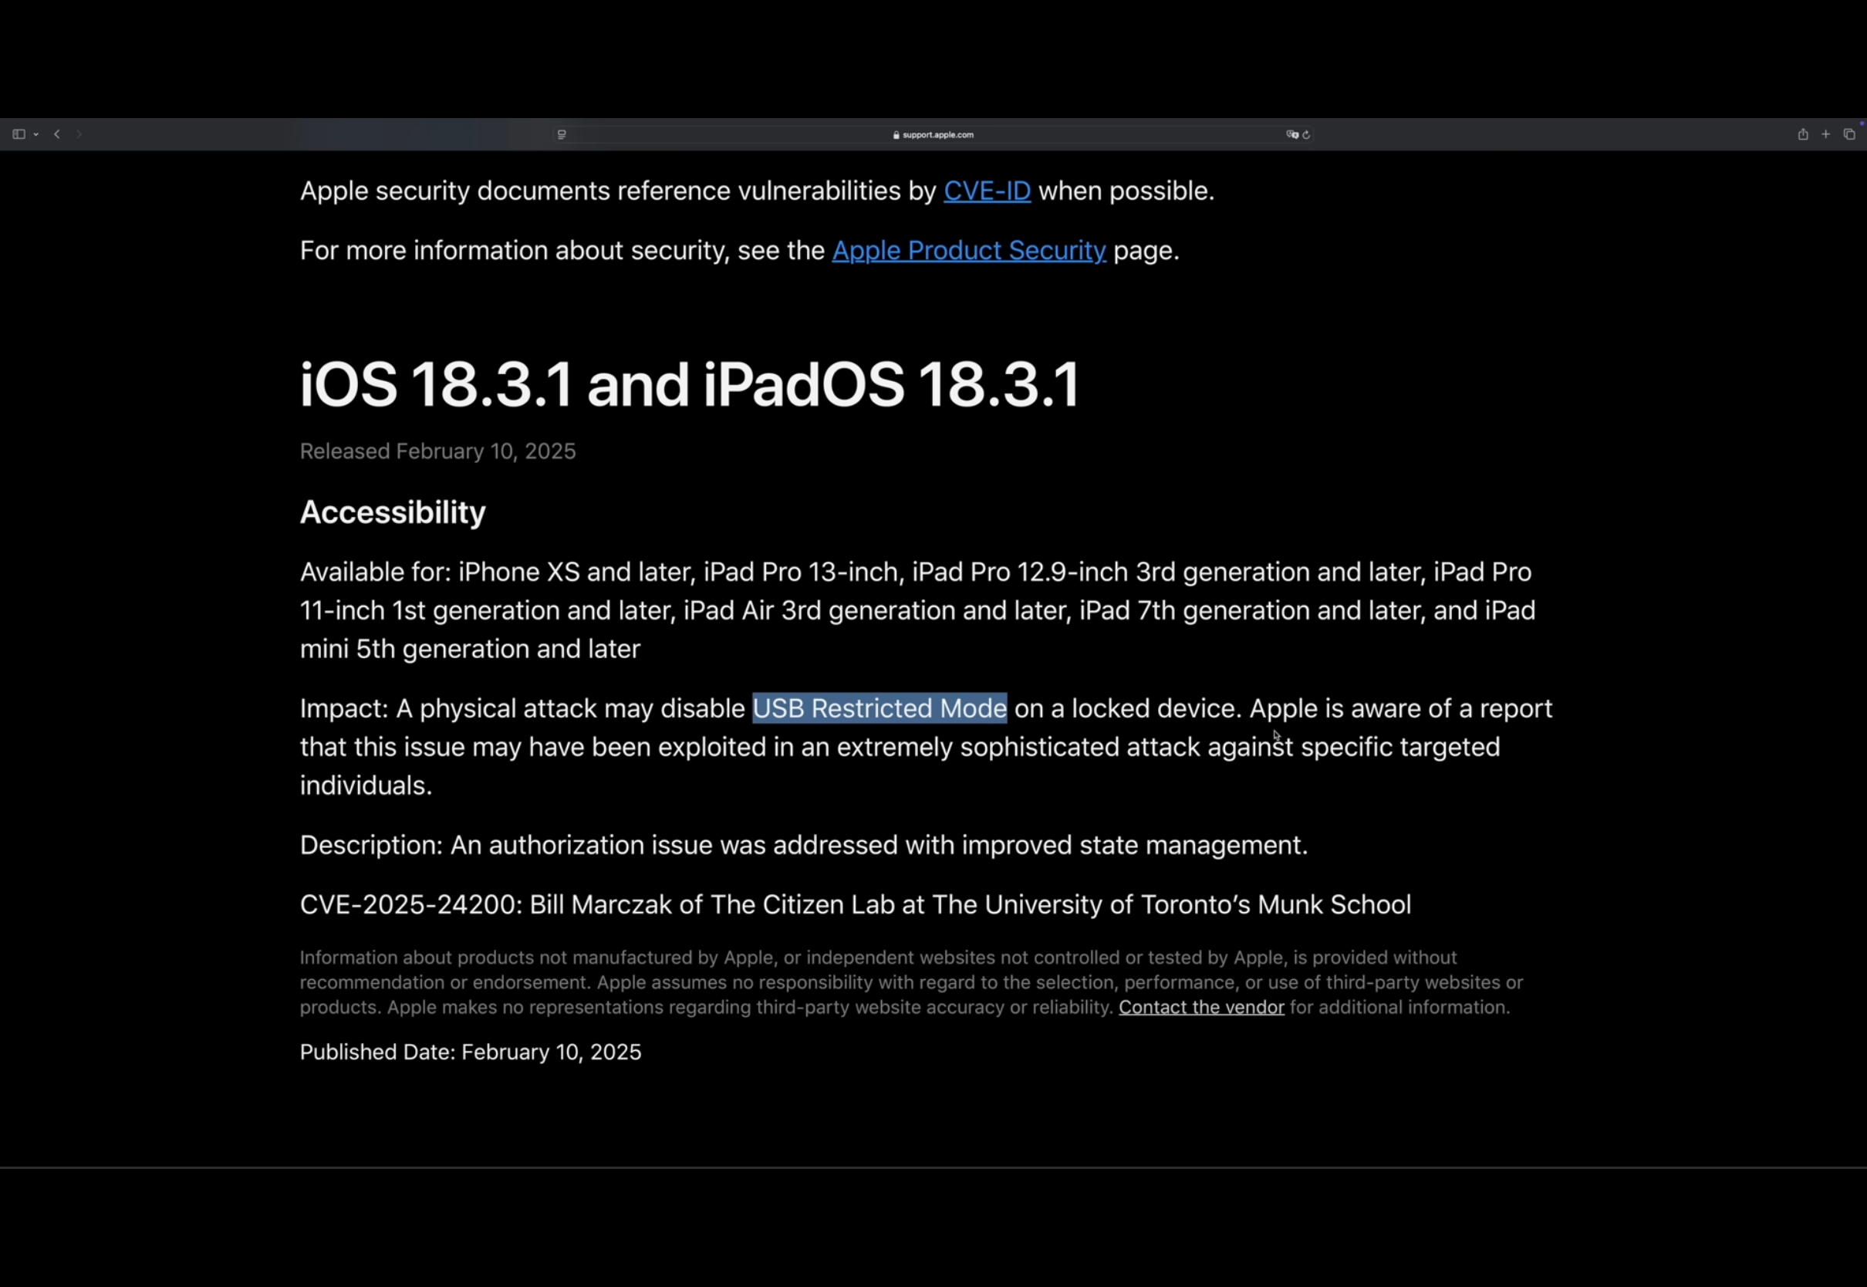Go forward to the next page
This screenshot has width=1867, height=1287.
pyautogui.click(x=79, y=135)
